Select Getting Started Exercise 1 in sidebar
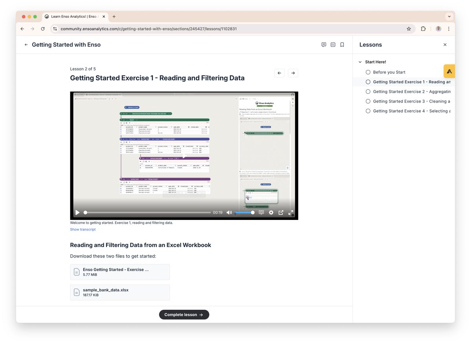 point(412,82)
